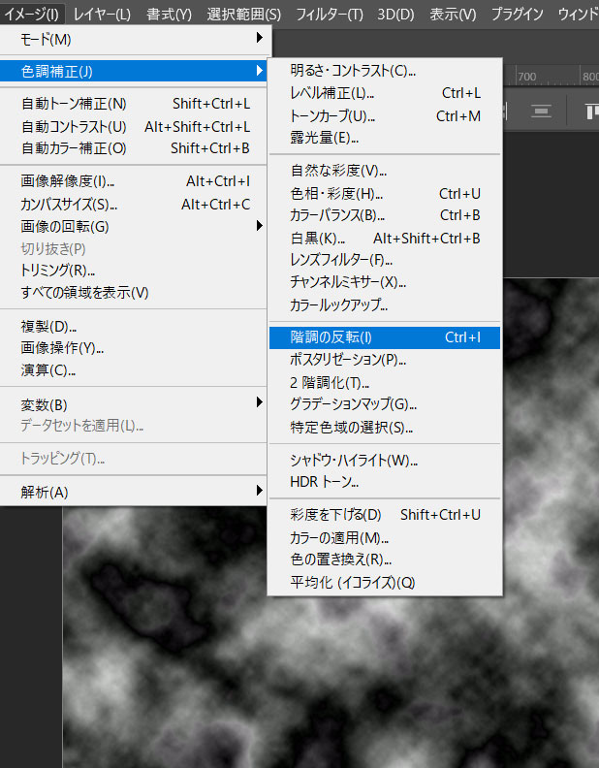Choose 色相・彩度(H) adjustment
Image resolution: width=599 pixels, height=768 pixels.
coord(336,194)
